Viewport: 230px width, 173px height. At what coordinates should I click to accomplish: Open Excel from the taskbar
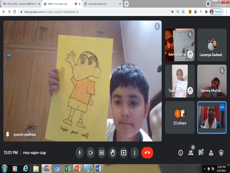pos(67,169)
